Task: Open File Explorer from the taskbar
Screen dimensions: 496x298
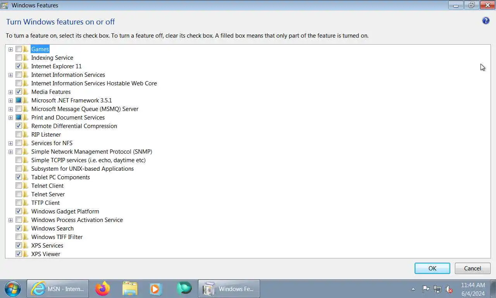Action: (x=130, y=289)
